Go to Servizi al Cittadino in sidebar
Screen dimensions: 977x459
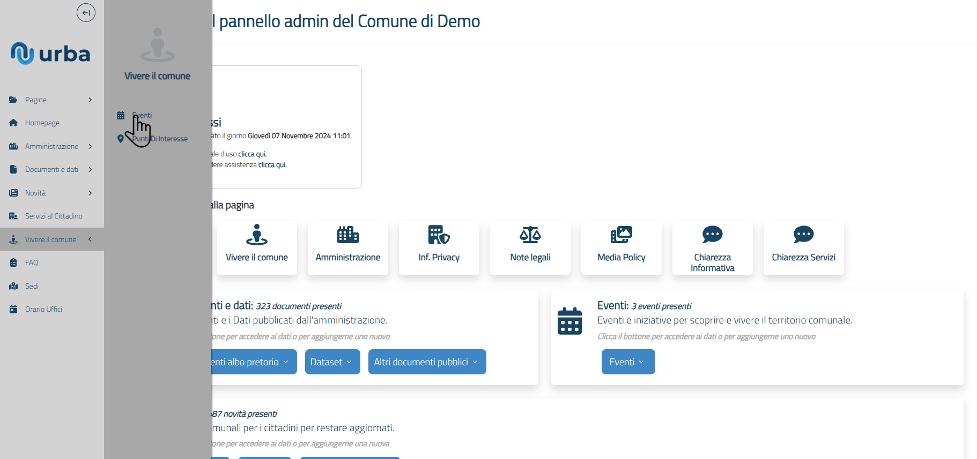click(53, 216)
